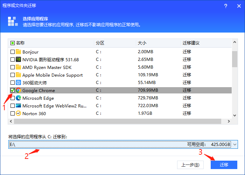Click the horizontal scrollbar left arrow

point(11,121)
